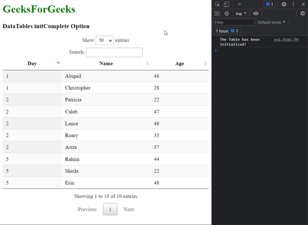Viewport: 308px width, 225px height.
Task: Open the ex1.html:94 source link
Action: click(286, 40)
